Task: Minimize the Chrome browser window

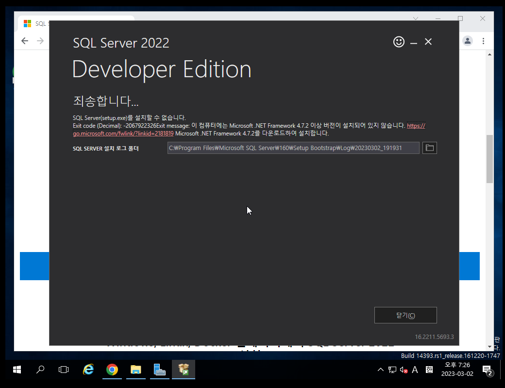Action: tap(438, 18)
